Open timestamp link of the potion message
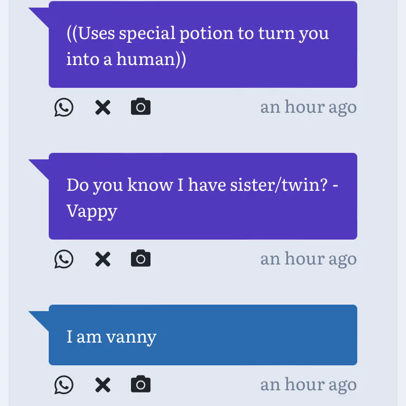Screen dimensions: 406x406 [308, 107]
